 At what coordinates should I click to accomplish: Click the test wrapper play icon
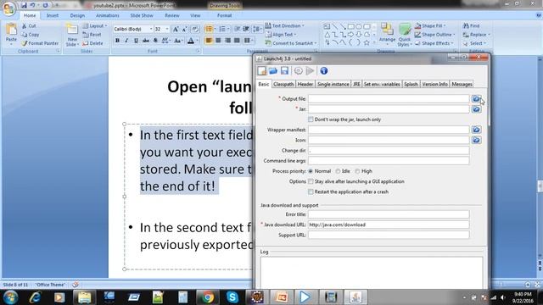[x=311, y=71]
